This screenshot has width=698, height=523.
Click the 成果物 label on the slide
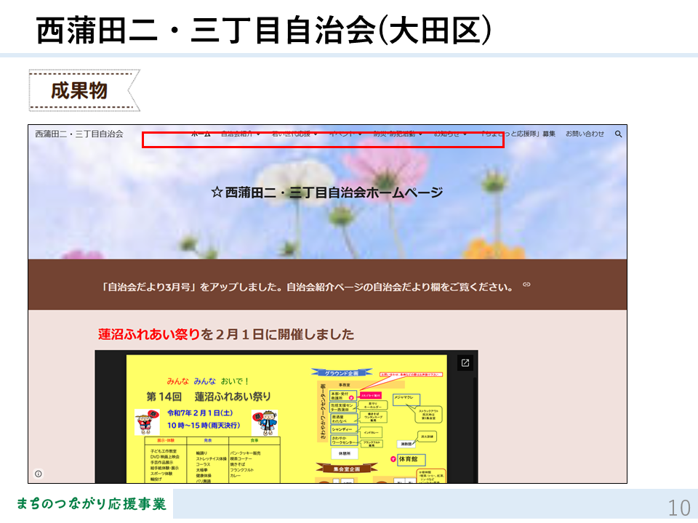click(x=79, y=91)
